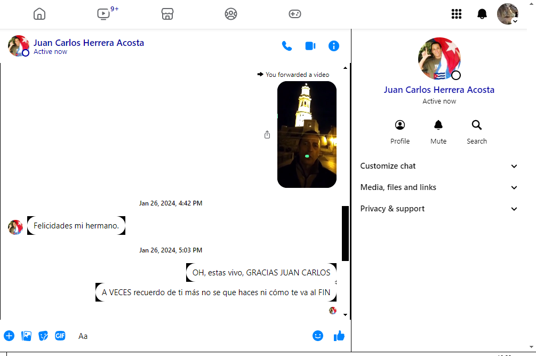Go to Facebook Home icon
536x356 pixels.
coord(39,14)
